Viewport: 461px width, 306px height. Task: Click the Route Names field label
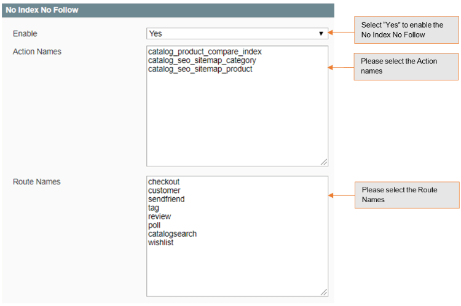pos(36,182)
